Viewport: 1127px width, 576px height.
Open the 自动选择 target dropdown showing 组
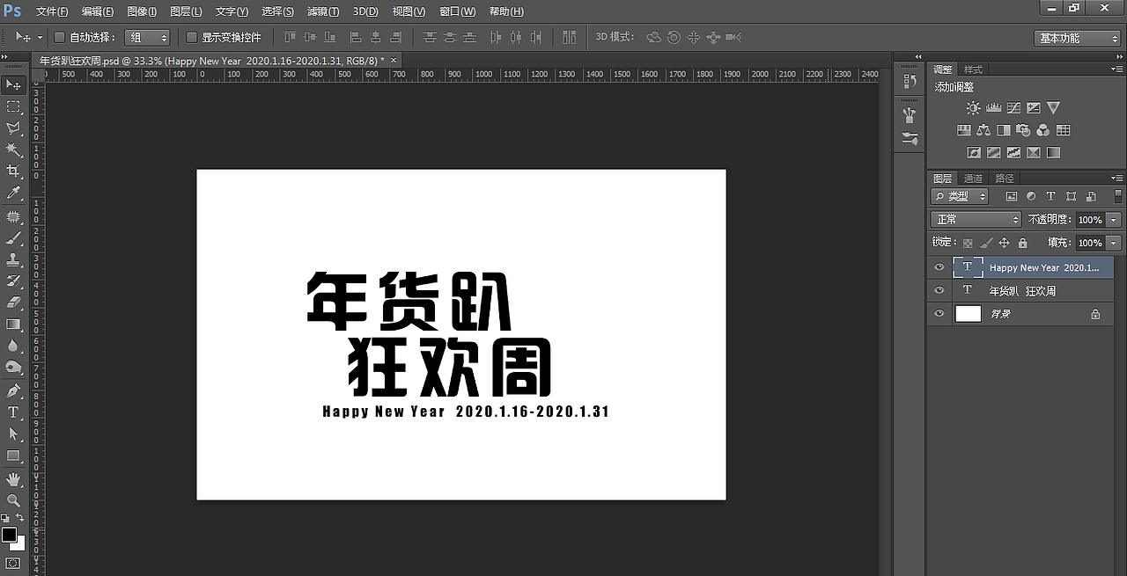click(146, 37)
